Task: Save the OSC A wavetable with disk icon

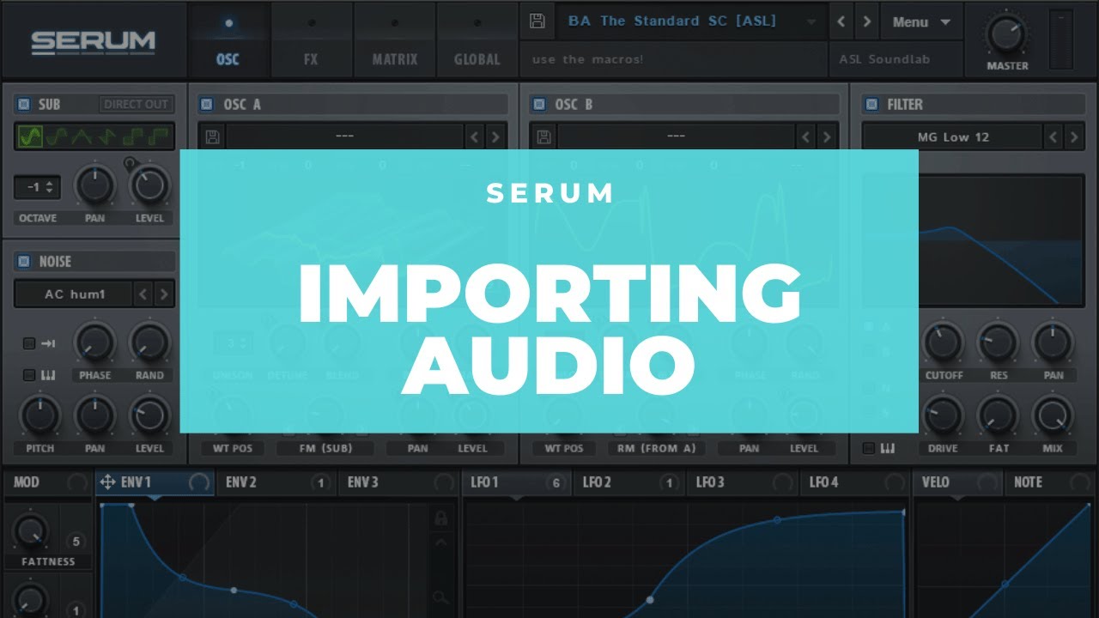Action: 212,136
